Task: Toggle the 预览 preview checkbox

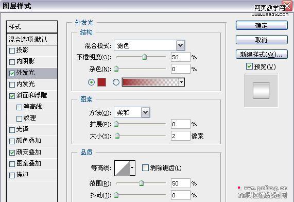Action: pos(249,66)
